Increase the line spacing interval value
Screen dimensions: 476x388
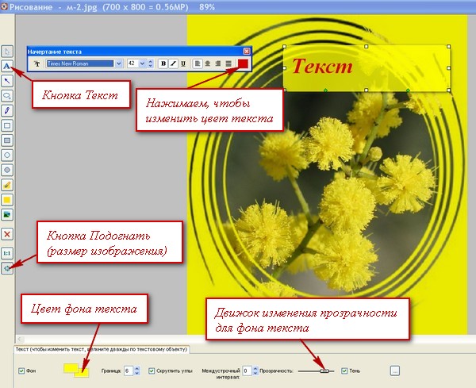tap(255, 369)
